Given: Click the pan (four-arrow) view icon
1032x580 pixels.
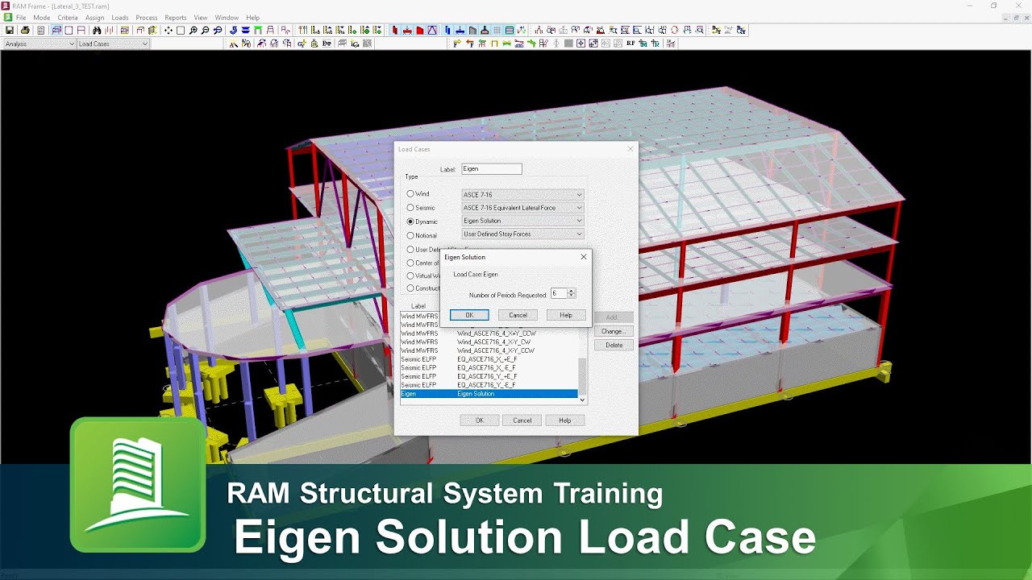Looking at the screenshot, I should point(168,30).
